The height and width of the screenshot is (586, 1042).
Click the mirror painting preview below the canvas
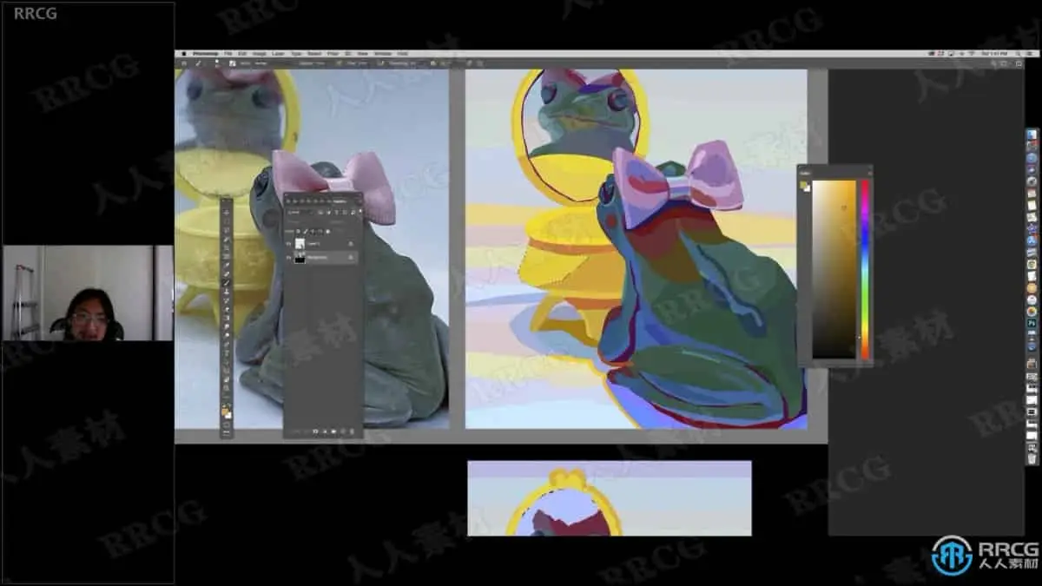(x=609, y=497)
